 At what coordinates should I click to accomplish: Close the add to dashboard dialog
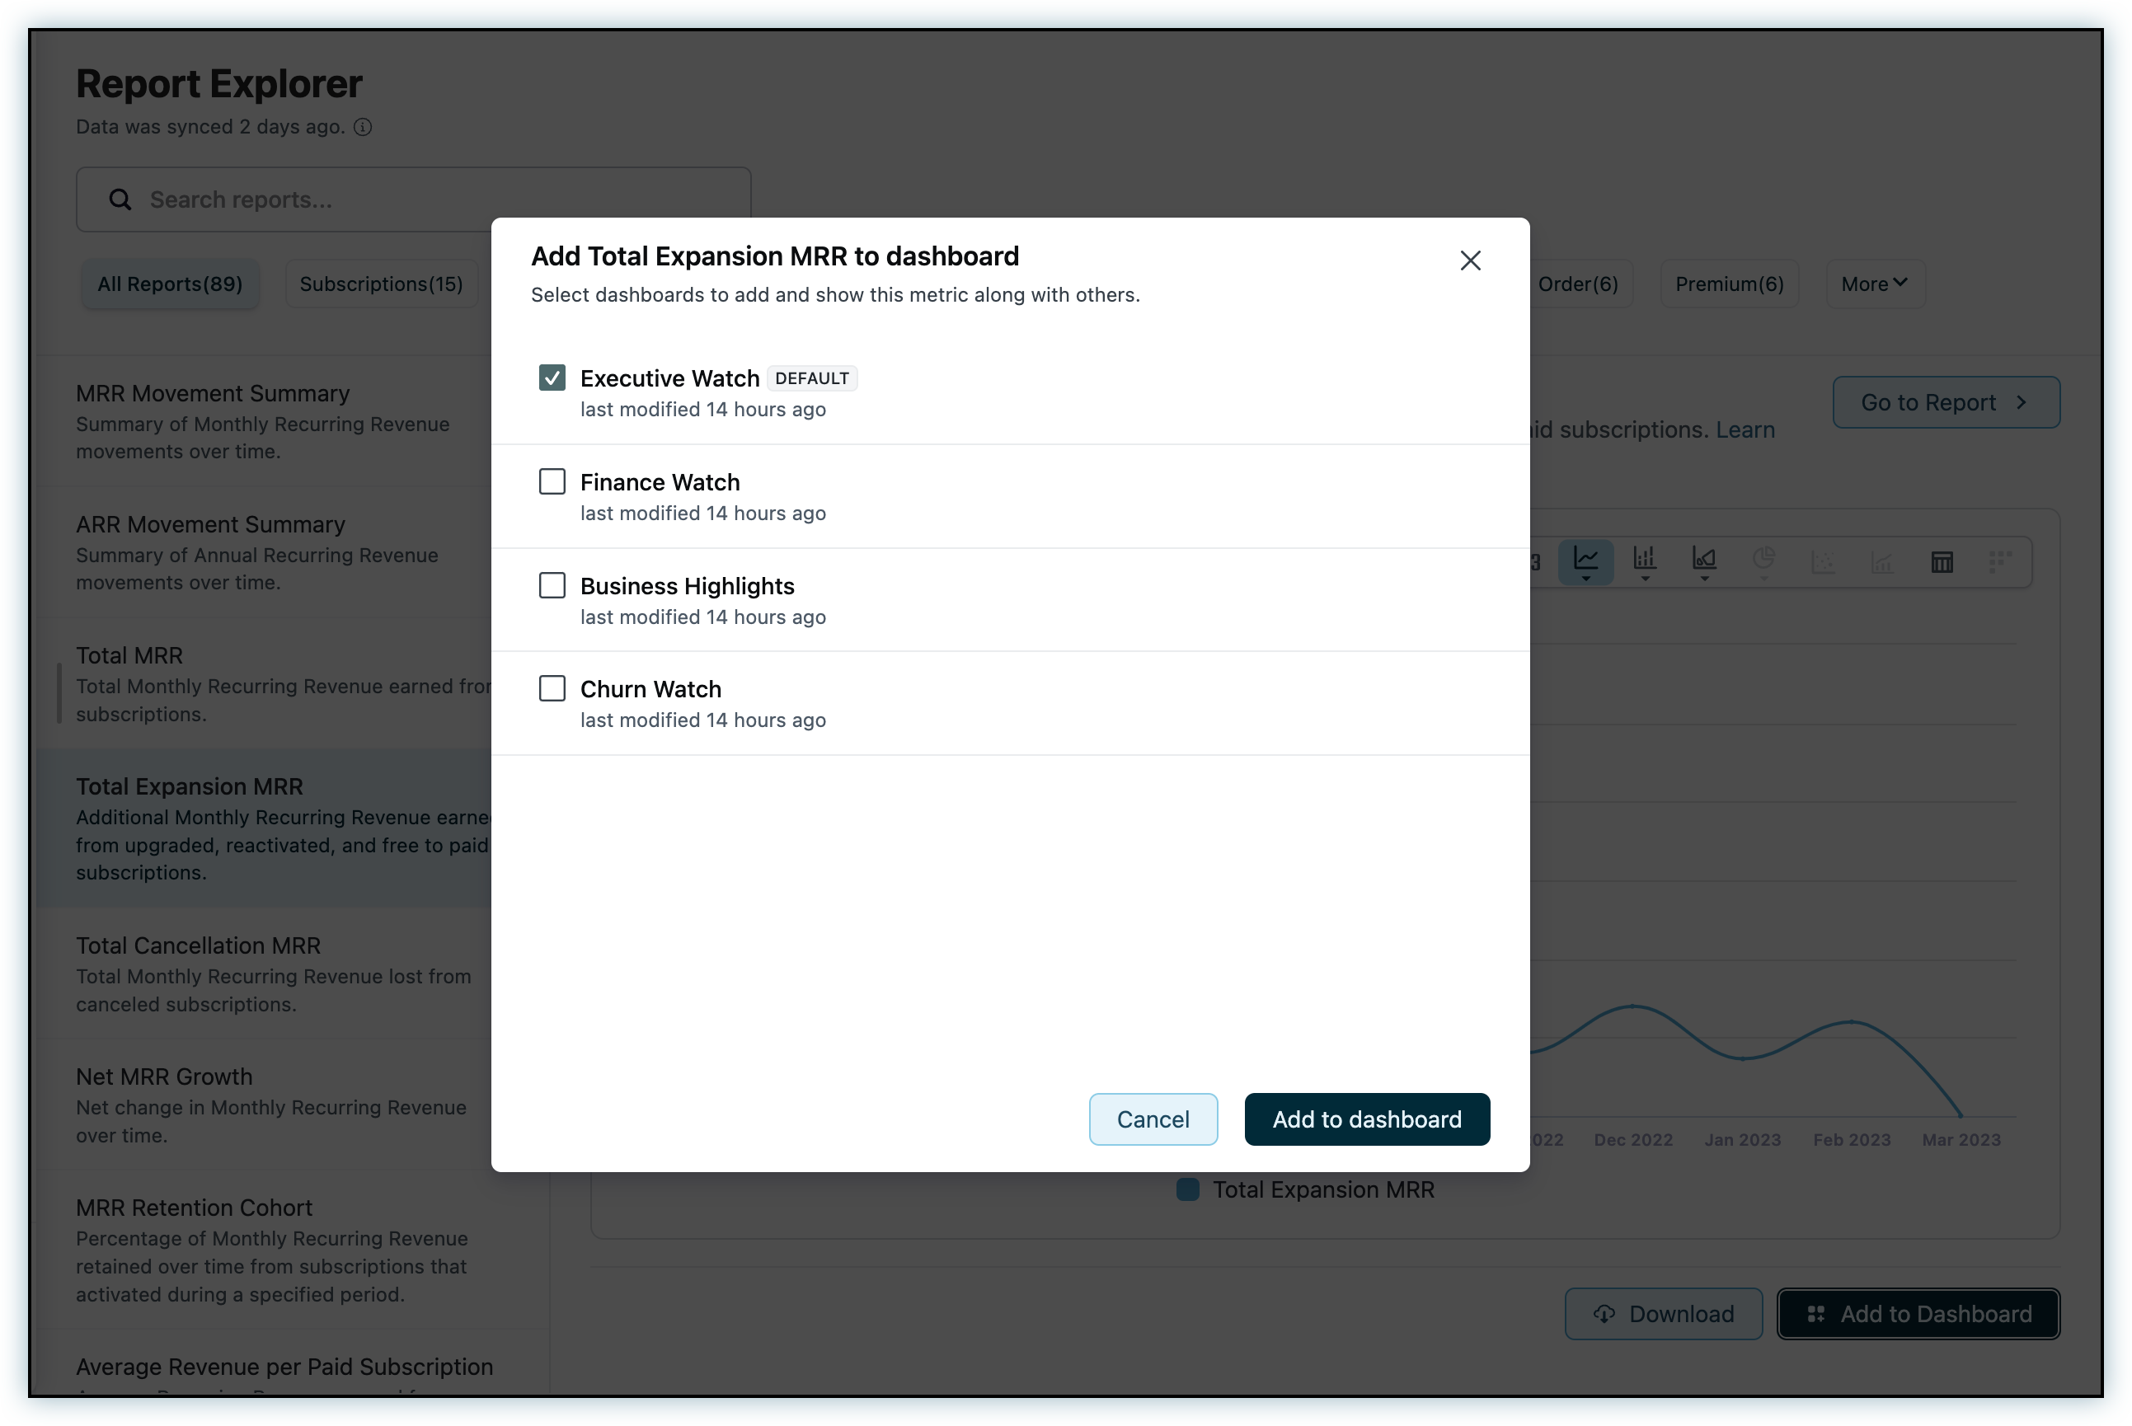(1470, 261)
